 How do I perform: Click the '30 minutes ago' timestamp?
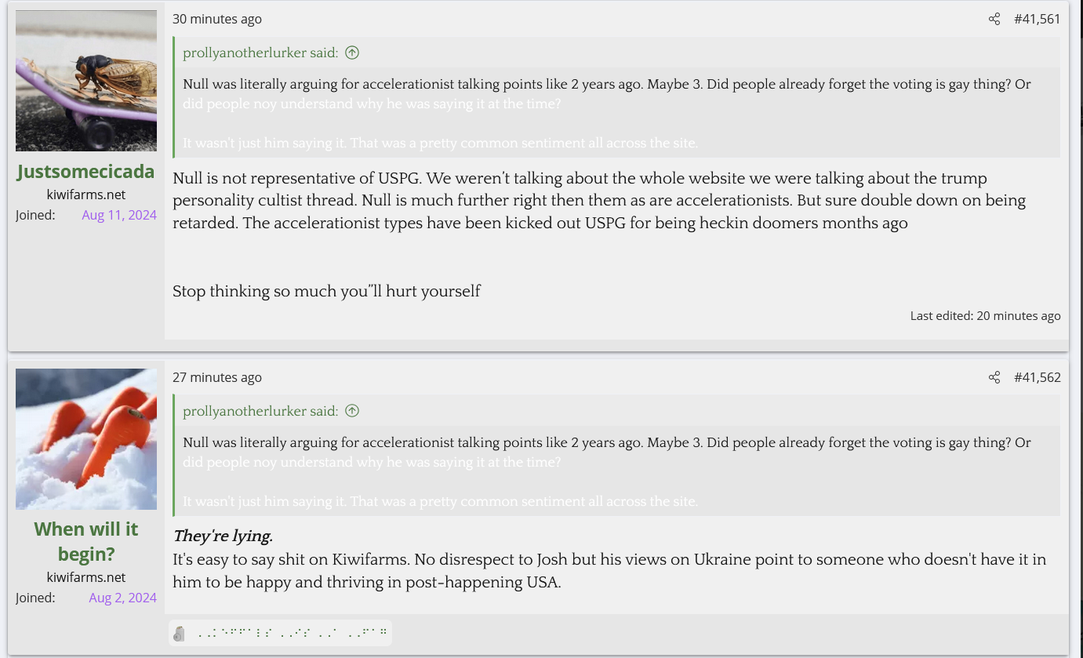coord(217,19)
